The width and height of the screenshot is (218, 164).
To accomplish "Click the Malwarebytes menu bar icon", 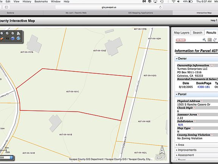I will pyautogui.click(x=144, y=2).
